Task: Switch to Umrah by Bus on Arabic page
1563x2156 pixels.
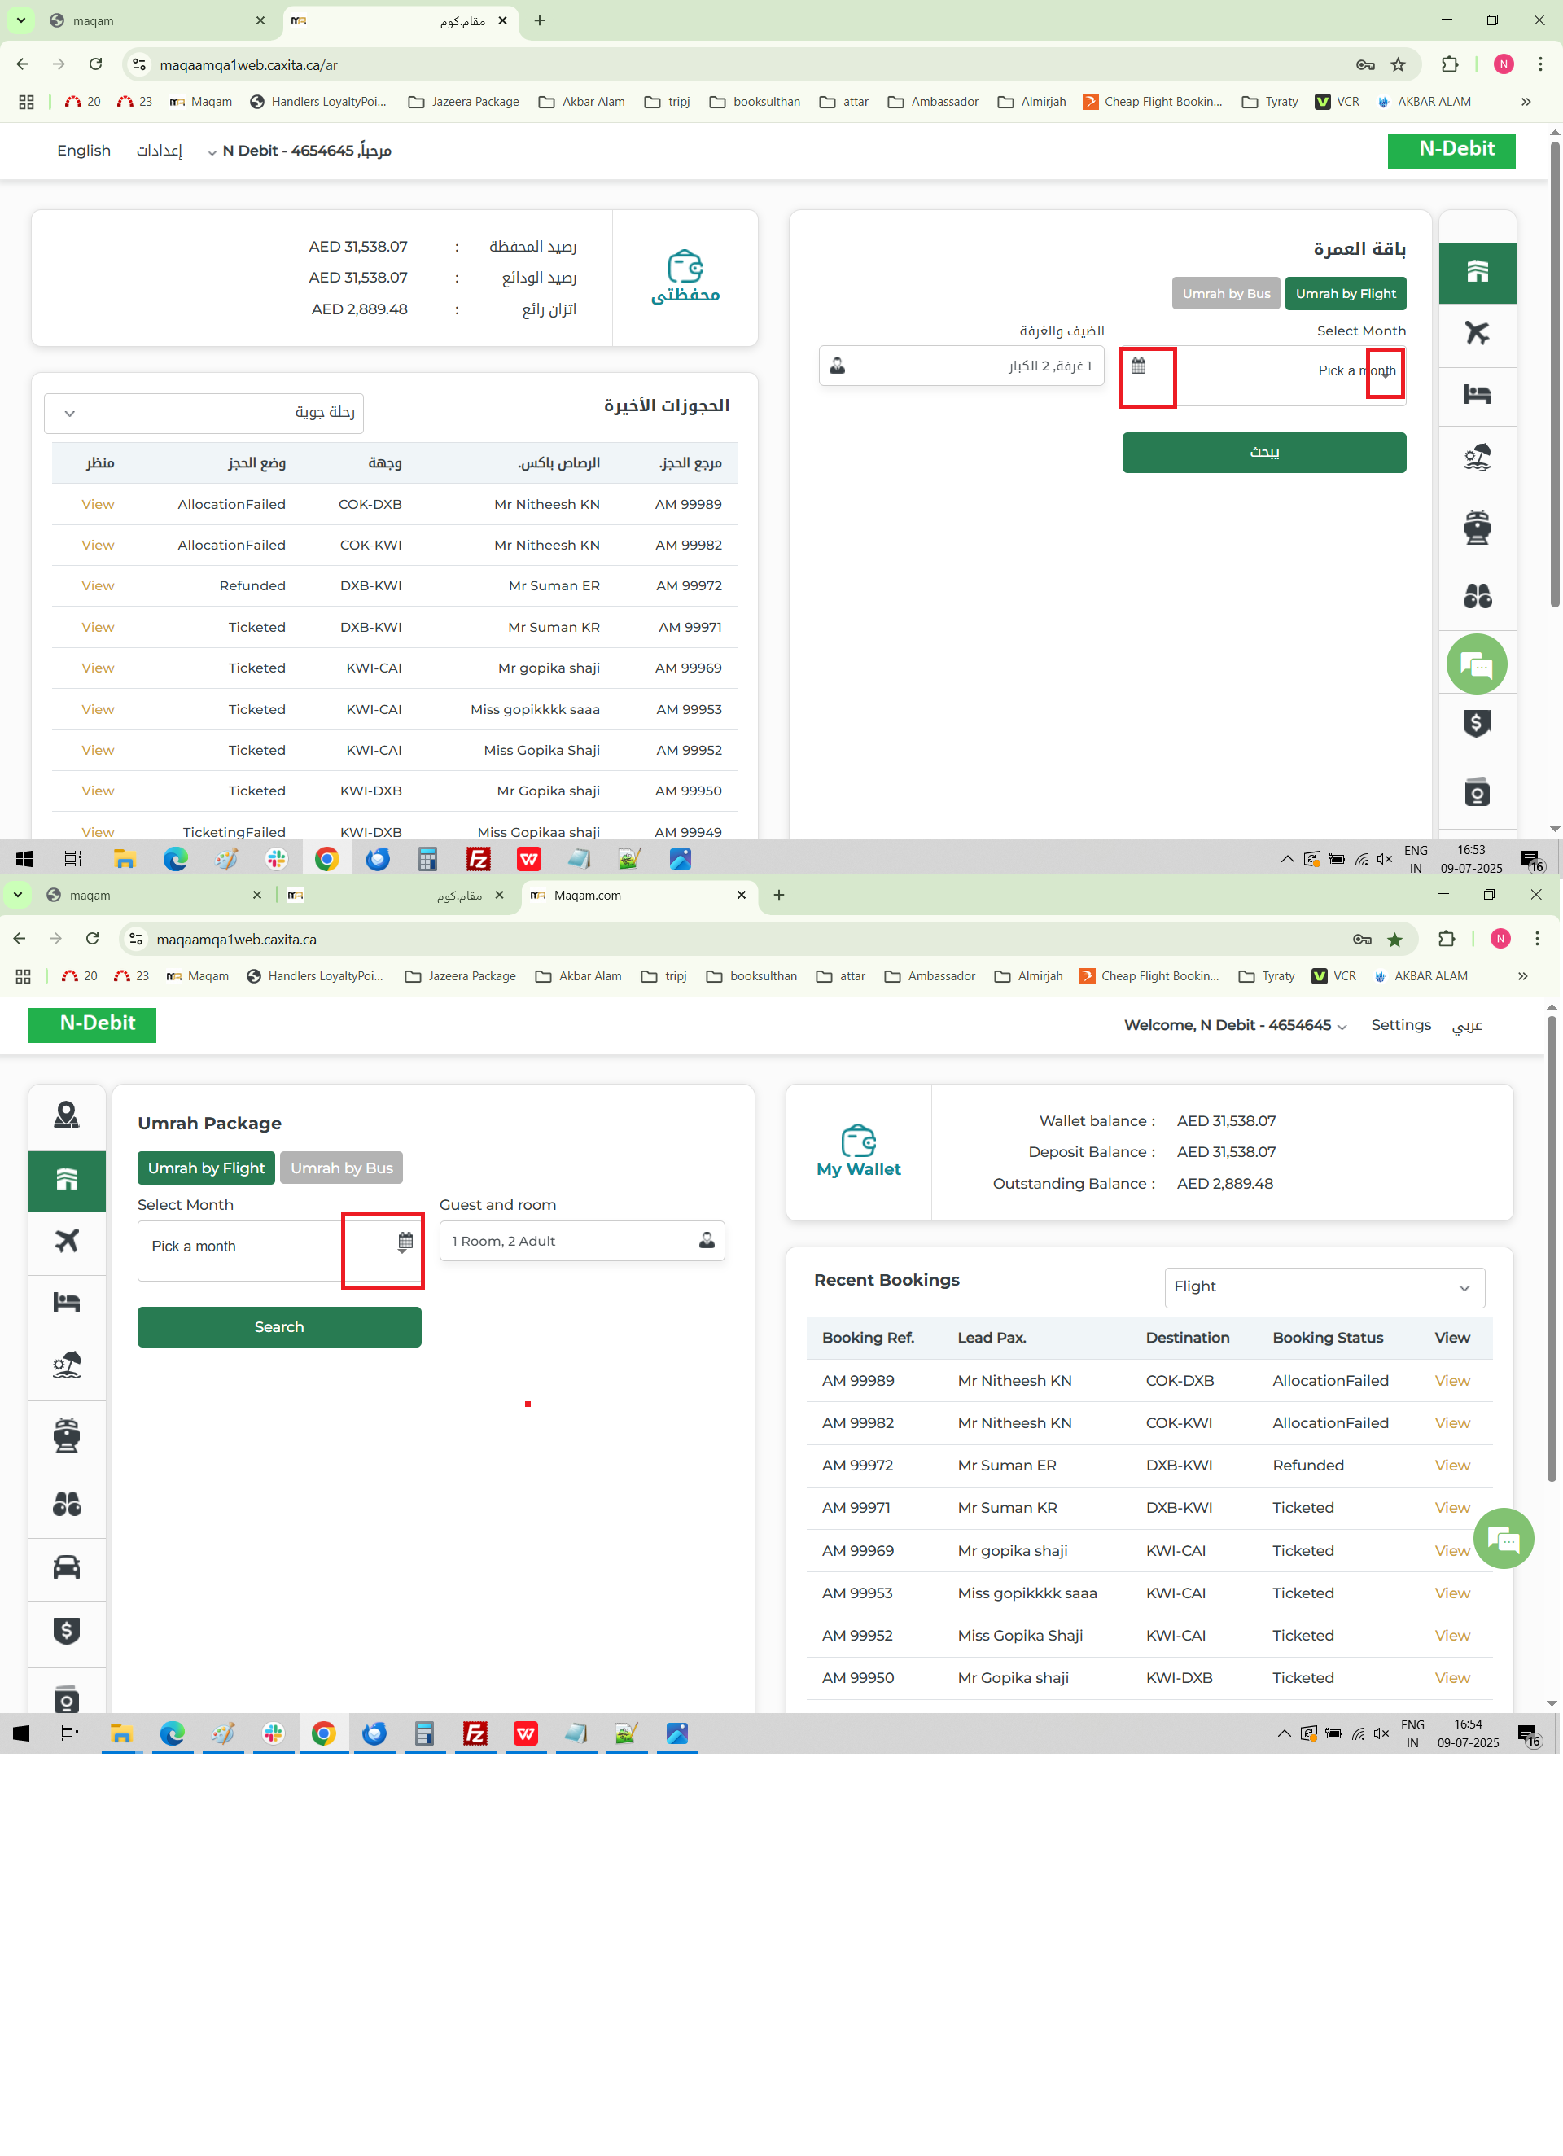Action: click(1225, 294)
